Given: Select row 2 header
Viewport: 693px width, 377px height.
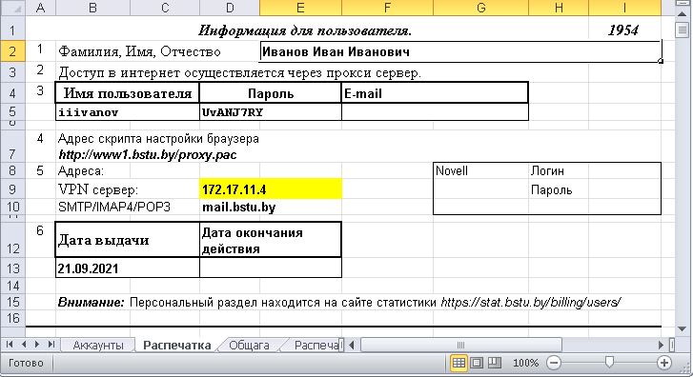Looking at the screenshot, I should (12, 51).
